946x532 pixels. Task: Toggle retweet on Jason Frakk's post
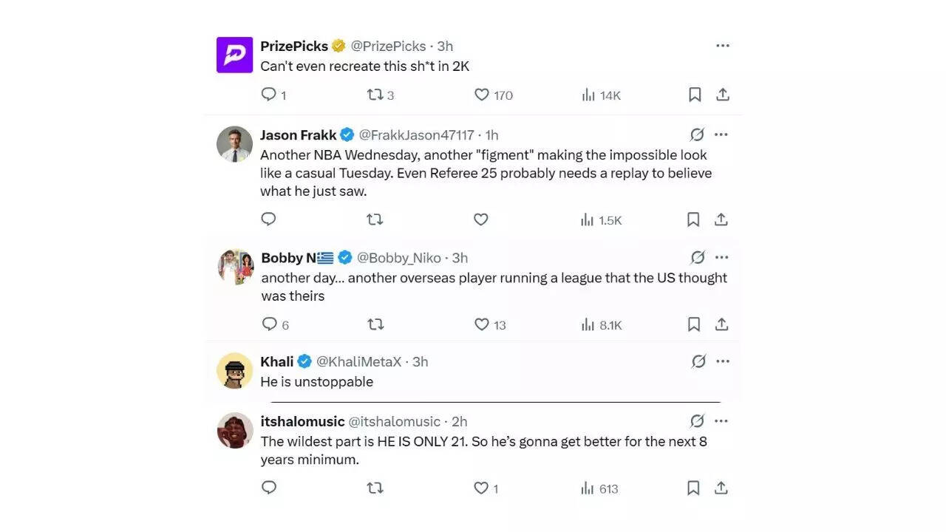coord(375,219)
